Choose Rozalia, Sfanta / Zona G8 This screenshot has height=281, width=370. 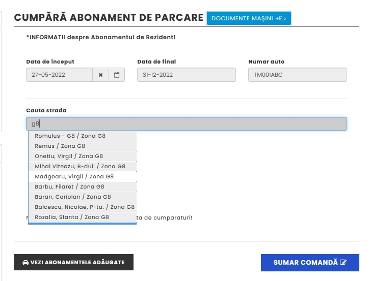[83, 217]
